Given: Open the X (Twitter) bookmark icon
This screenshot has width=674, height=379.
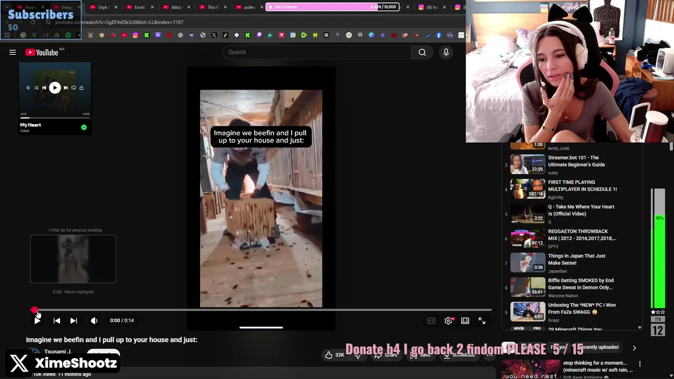Looking at the screenshot, I should (214, 35).
